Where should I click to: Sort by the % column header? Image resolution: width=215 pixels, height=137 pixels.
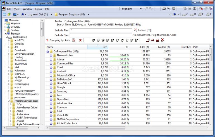point(119,47)
